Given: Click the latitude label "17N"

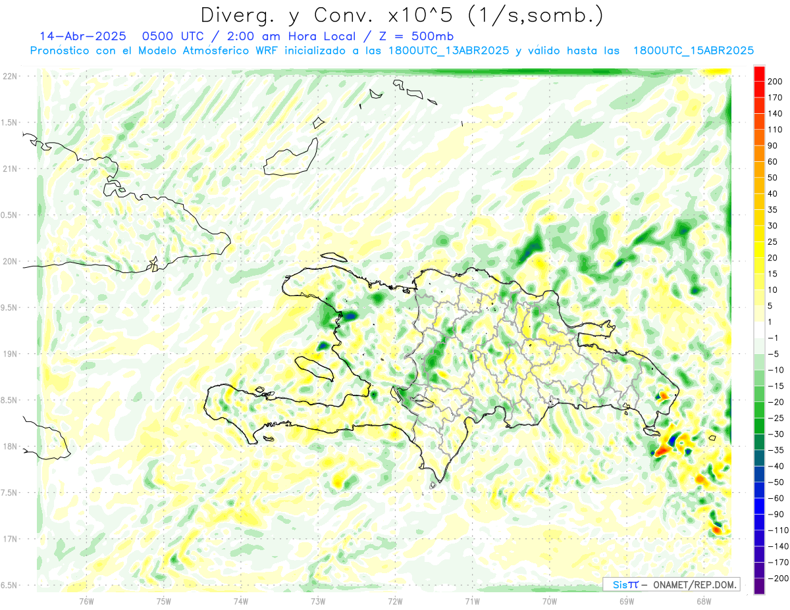Looking at the screenshot, I should tap(10, 539).
